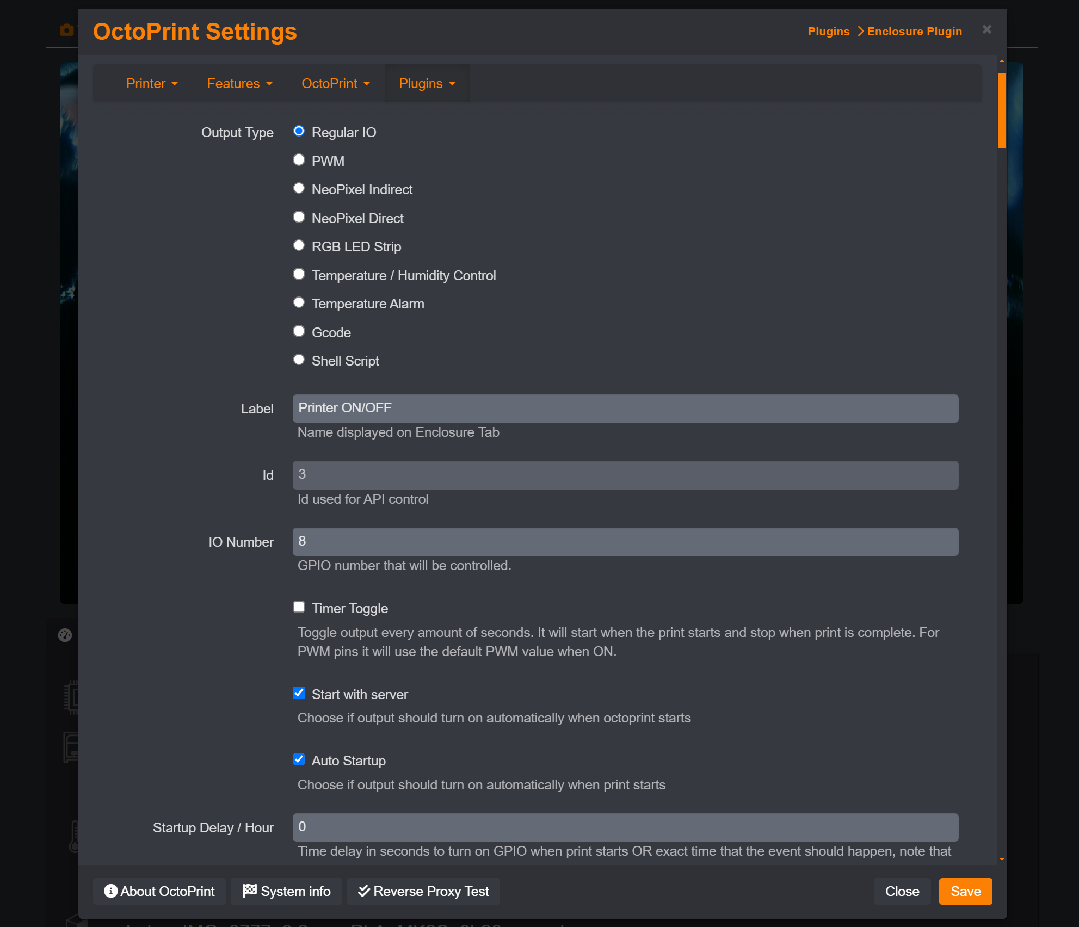Click the Label text field

pyautogui.click(x=625, y=408)
